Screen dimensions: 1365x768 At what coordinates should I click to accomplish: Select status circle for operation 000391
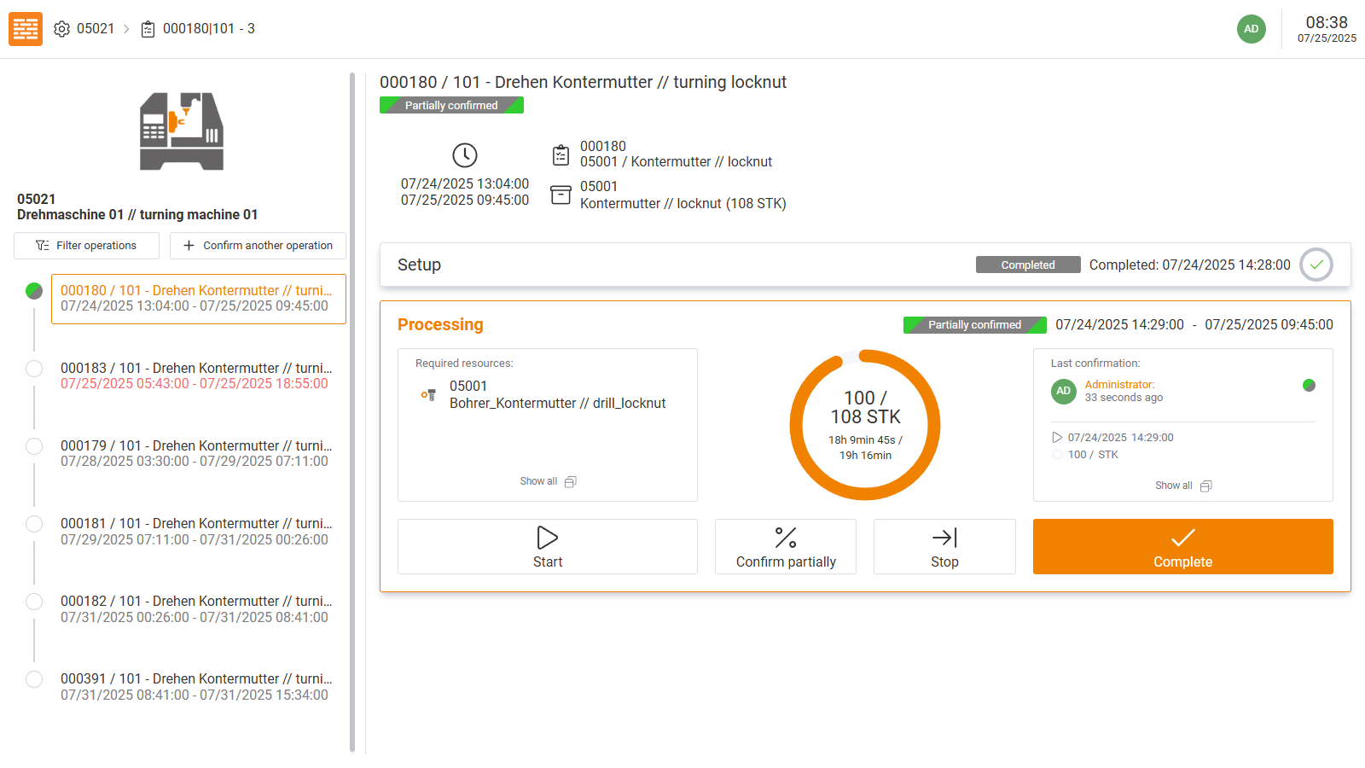[34, 679]
